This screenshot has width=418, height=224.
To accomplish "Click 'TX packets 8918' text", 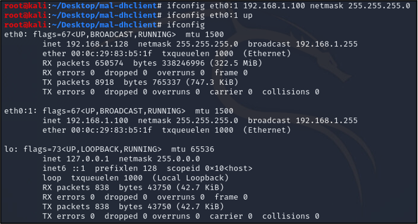I will pos(78,82).
